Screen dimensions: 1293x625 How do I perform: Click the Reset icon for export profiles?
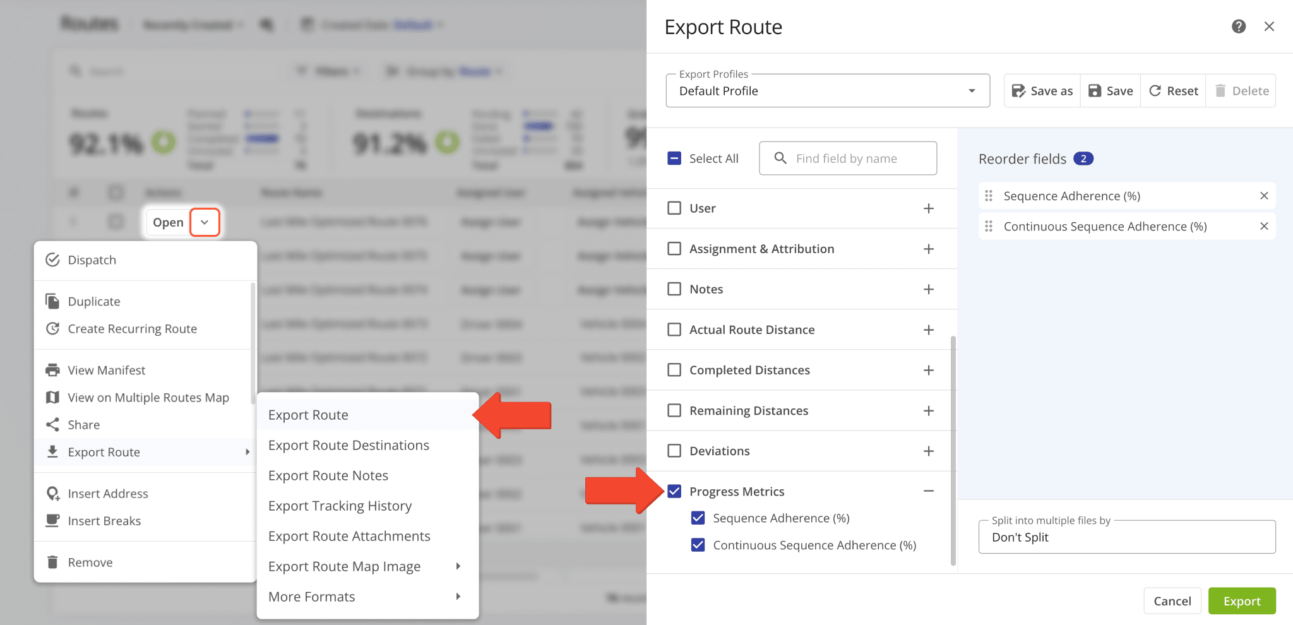(x=1154, y=90)
